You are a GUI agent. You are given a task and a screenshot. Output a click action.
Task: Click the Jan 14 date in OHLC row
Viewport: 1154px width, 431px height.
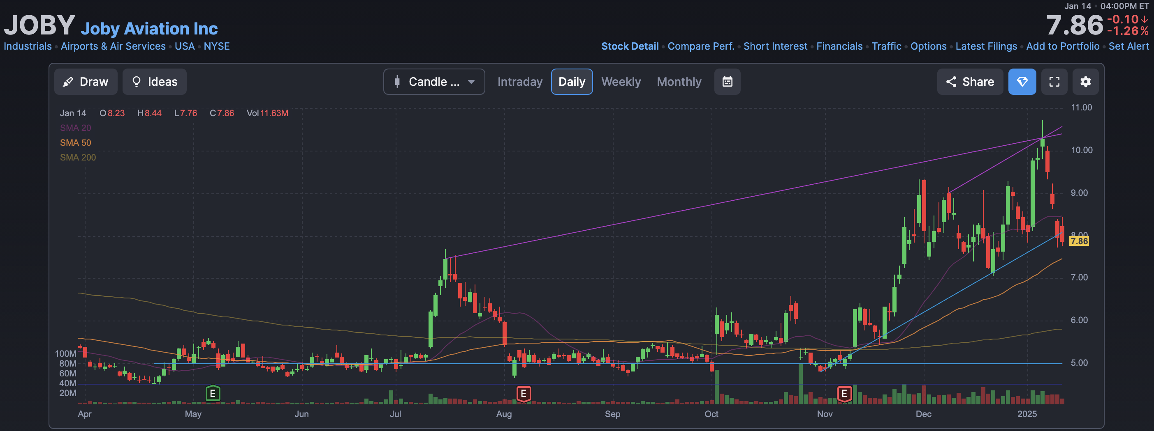coord(72,113)
